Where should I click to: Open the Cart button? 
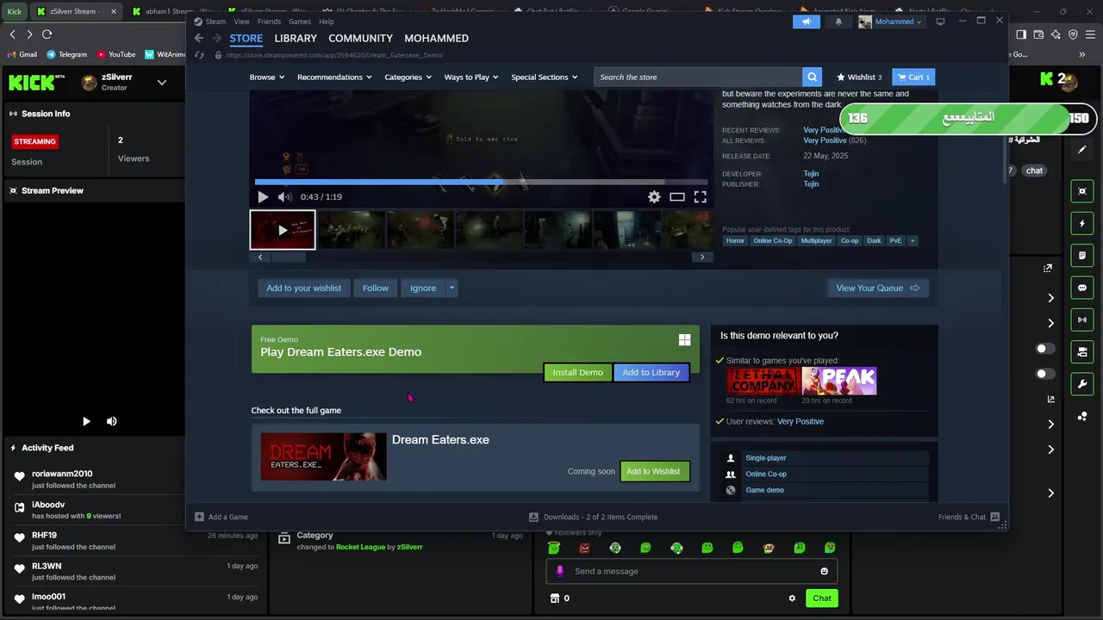(913, 77)
